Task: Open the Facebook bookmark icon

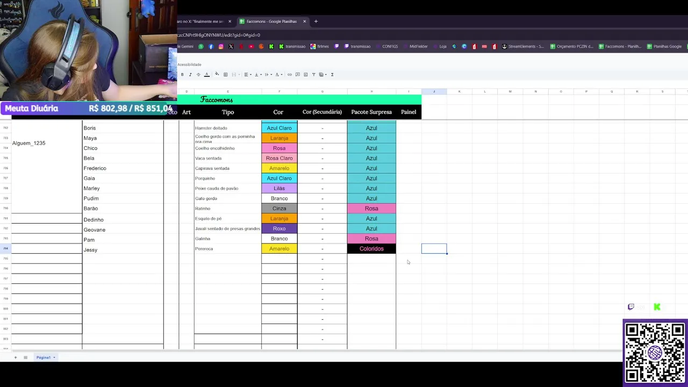Action: 211,47
